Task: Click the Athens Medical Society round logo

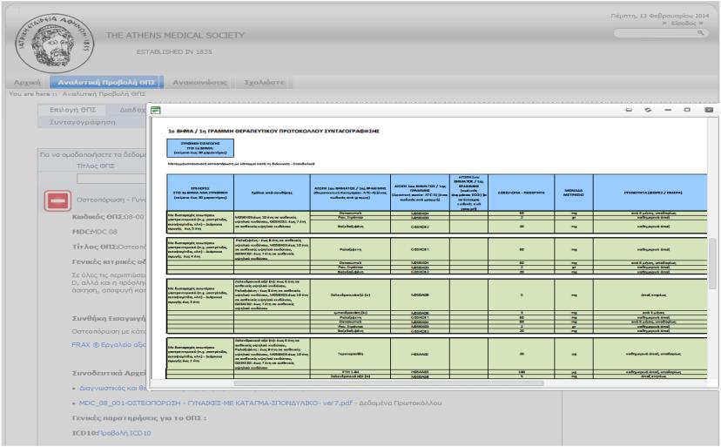Action: pos(54,43)
